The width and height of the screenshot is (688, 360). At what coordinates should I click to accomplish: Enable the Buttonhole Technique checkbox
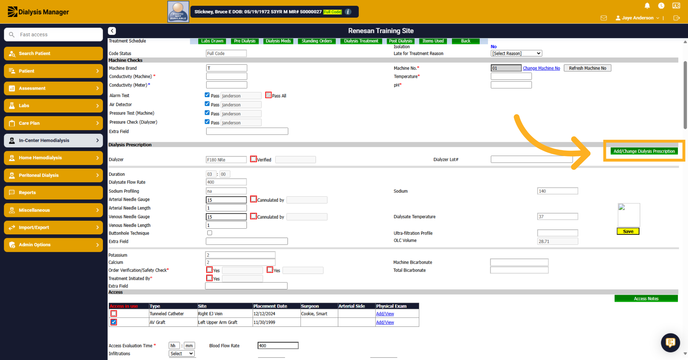pyautogui.click(x=210, y=233)
